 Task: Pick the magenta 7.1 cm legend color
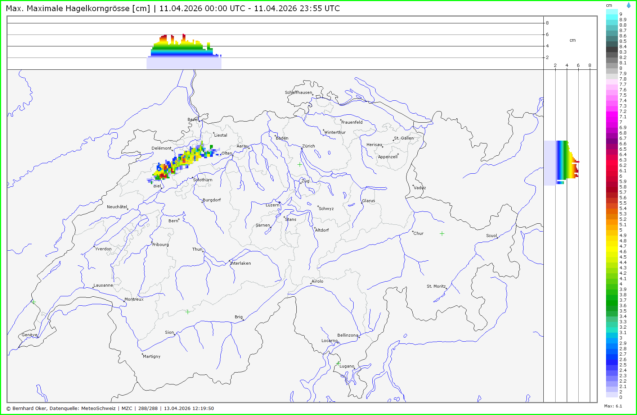click(x=612, y=117)
